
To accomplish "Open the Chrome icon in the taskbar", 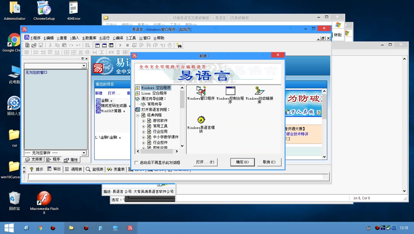I will 40,228.
